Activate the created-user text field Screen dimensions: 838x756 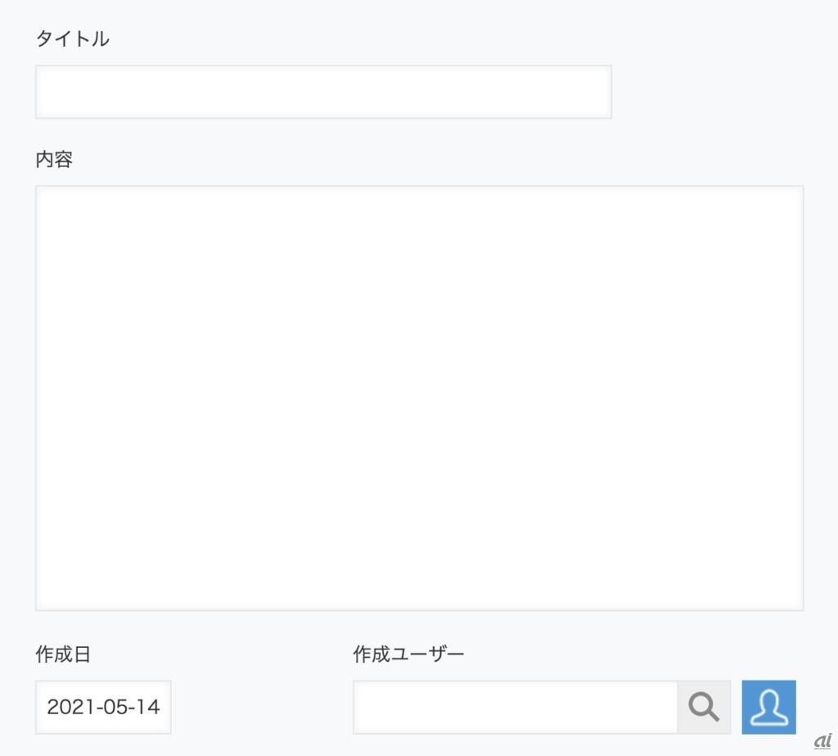point(516,707)
